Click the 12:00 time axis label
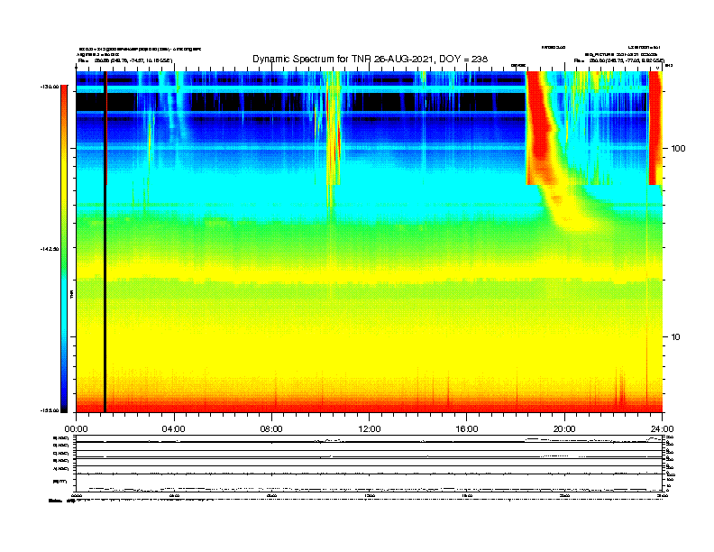Viewport: 714px width, 552px height. pos(370,429)
